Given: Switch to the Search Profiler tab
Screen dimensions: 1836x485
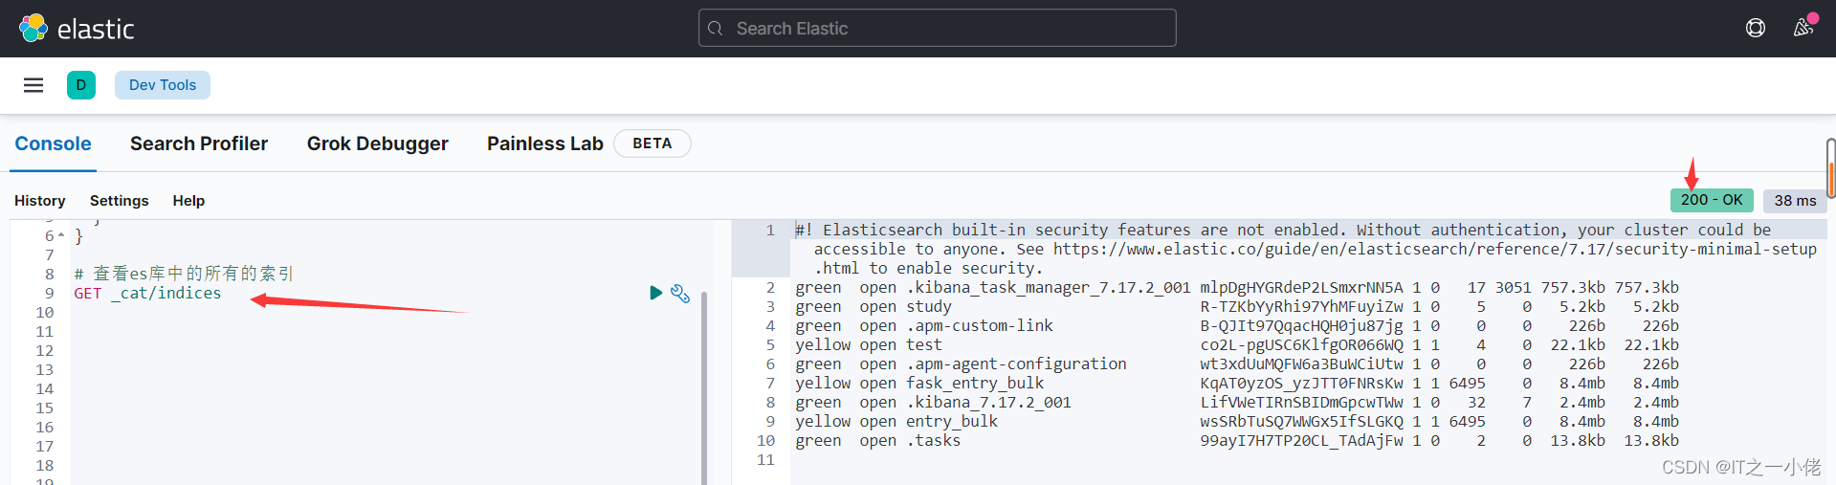Looking at the screenshot, I should click(199, 143).
